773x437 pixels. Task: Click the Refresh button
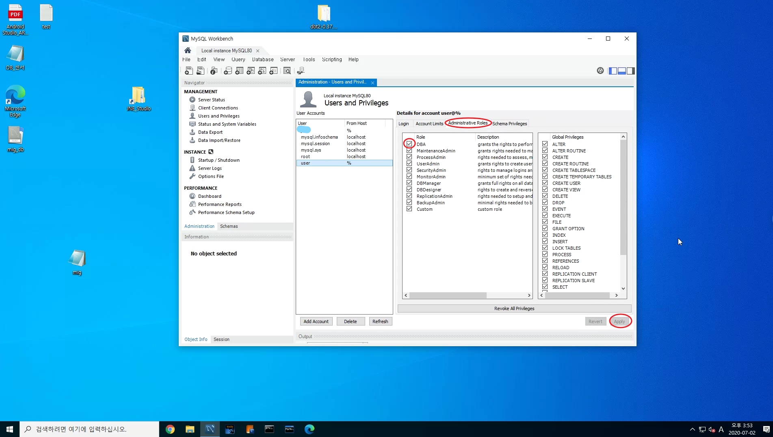(380, 321)
